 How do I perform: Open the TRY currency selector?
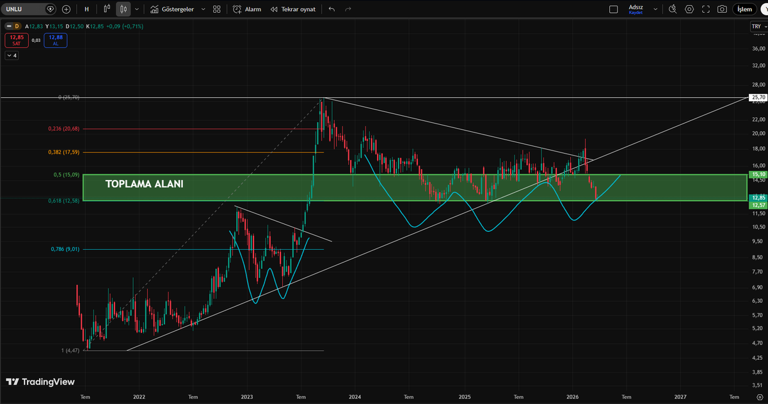coord(756,26)
